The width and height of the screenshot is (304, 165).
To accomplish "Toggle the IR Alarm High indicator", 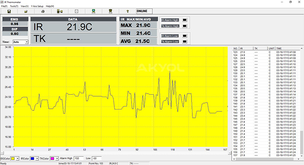I will (x=185, y=20).
